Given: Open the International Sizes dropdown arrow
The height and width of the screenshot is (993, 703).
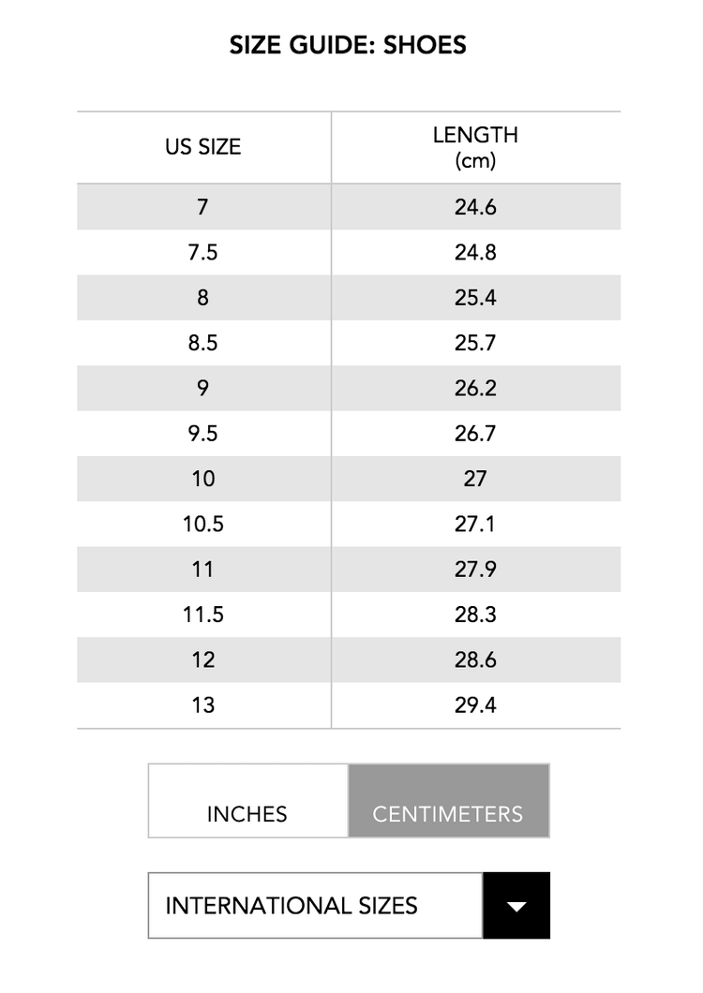Looking at the screenshot, I should (x=516, y=906).
